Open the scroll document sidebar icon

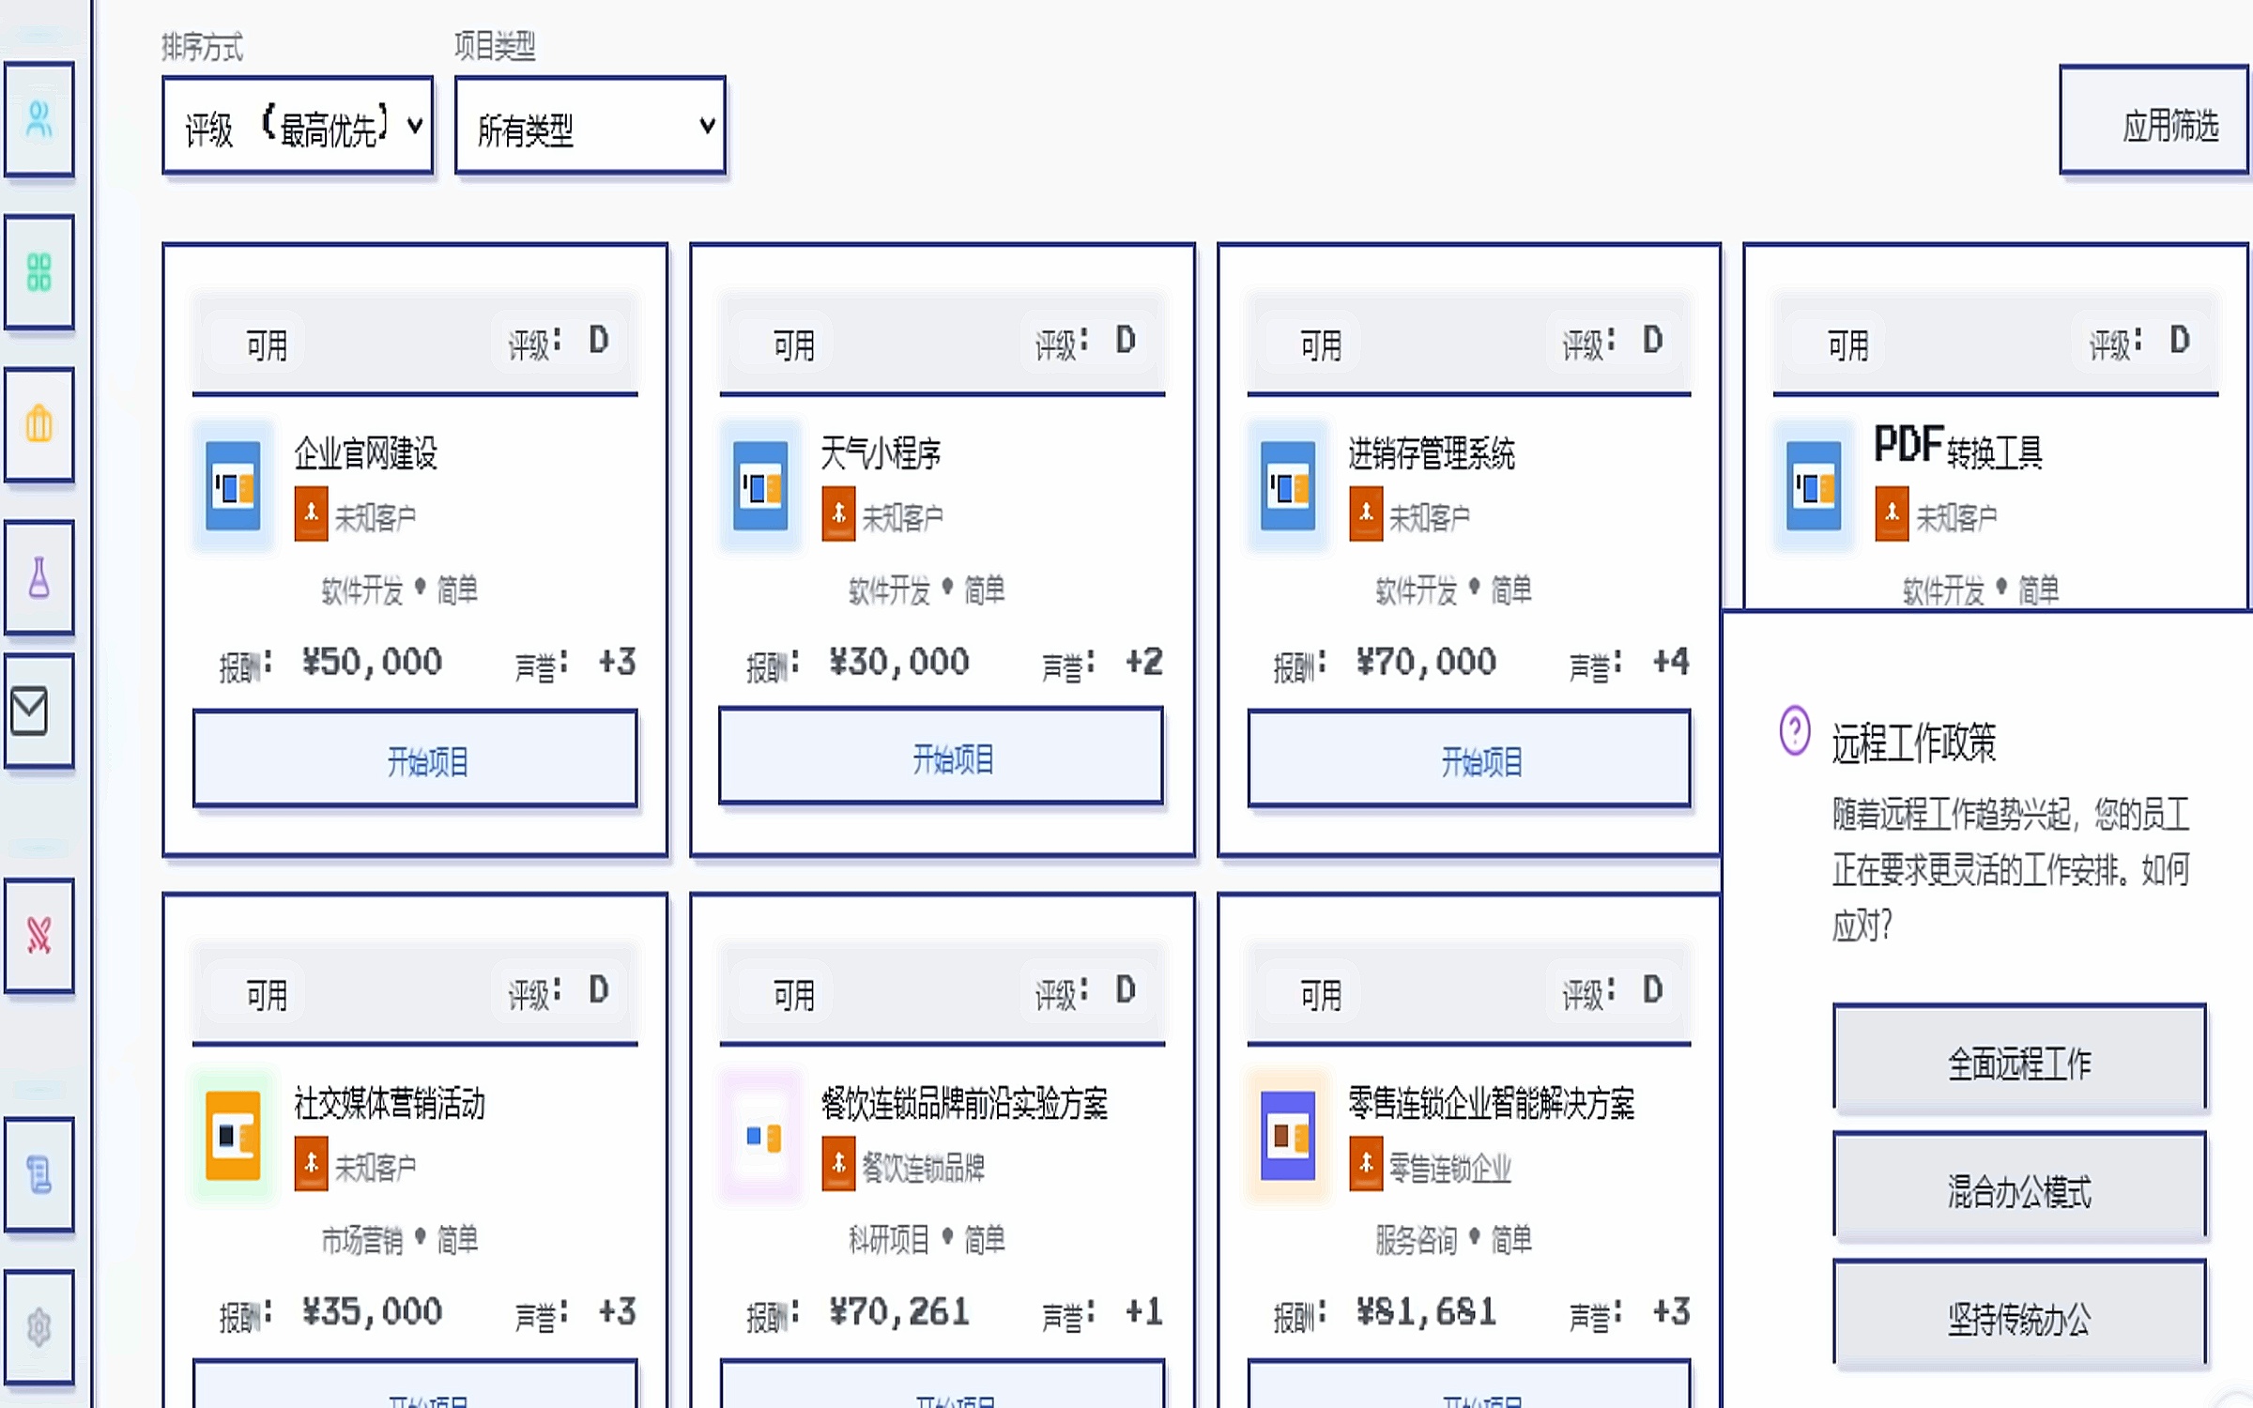tap(38, 1174)
